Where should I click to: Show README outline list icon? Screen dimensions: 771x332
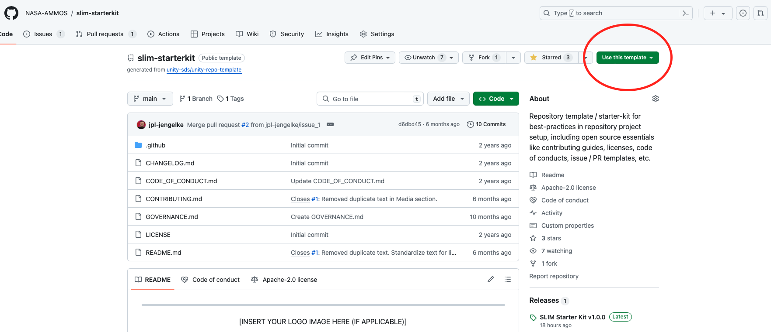click(508, 279)
